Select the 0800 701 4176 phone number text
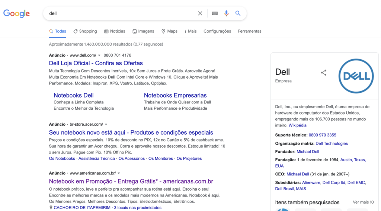The height and width of the screenshot is (211, 381). click(x=117, y=55)
